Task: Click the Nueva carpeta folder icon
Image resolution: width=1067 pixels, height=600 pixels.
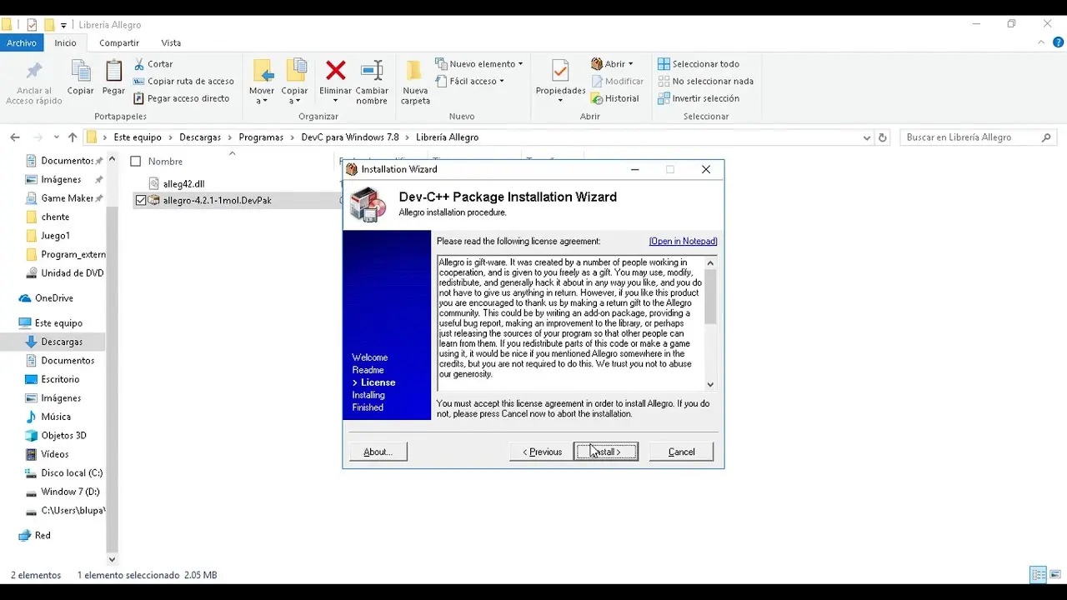Action: coord(415,72)
